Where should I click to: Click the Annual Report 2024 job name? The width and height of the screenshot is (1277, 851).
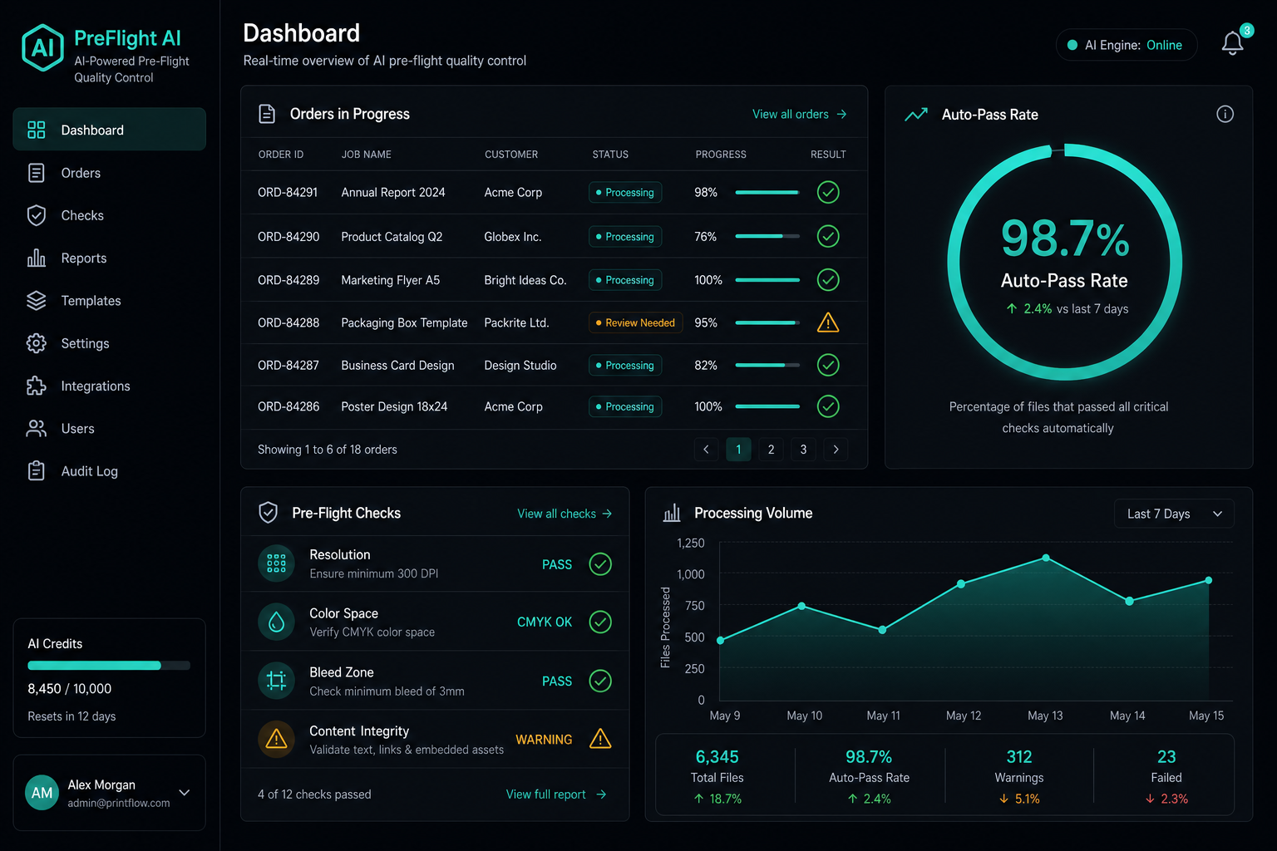[393, 192]
